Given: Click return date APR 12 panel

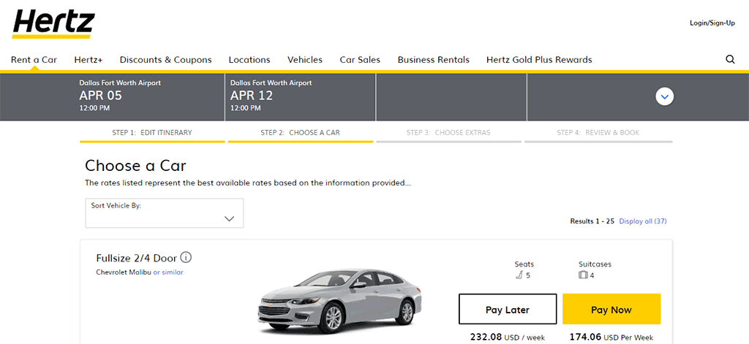Looking at the screenshot, I should point(301,97).
